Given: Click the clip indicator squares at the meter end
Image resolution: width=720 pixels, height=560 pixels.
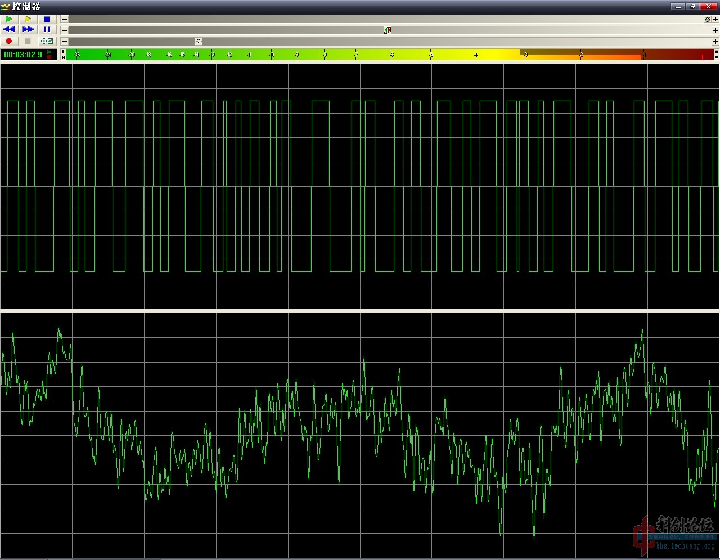Looking at the screenshot, I should pos(716,55).
